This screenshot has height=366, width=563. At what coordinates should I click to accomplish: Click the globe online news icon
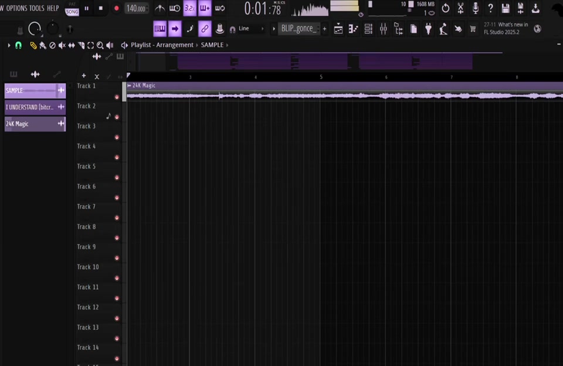[538, 29]
